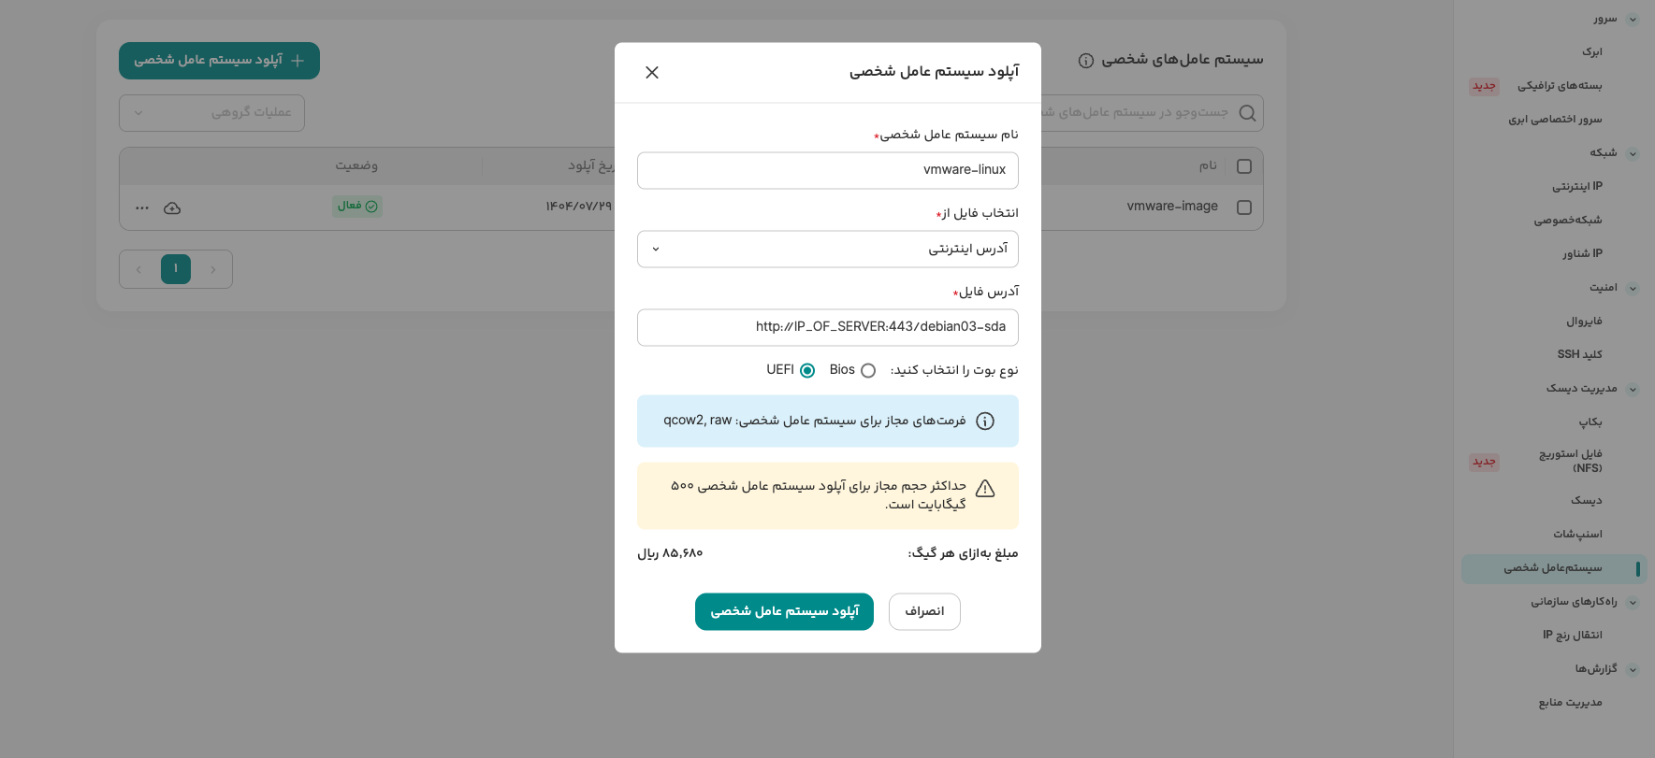Open three-dots menu for vmware-image row
Image resolution: width=1655 pixels, height=758 pixels.
[142, 207]
